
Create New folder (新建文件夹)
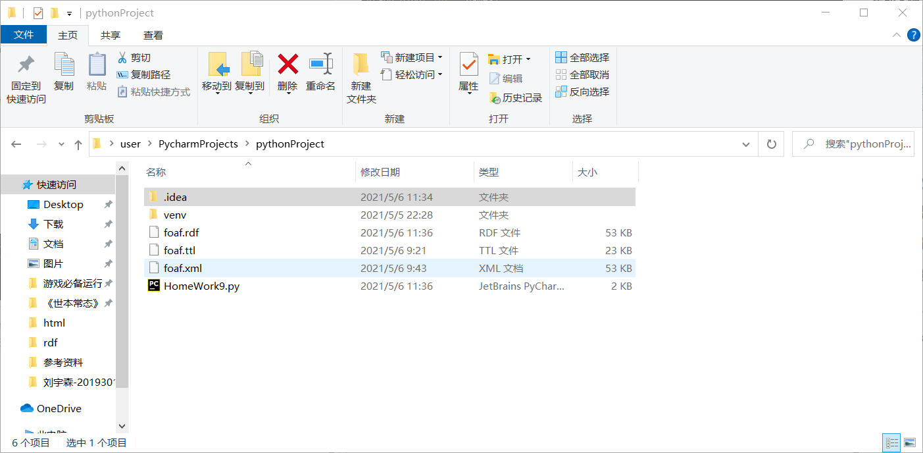point(361,78)
